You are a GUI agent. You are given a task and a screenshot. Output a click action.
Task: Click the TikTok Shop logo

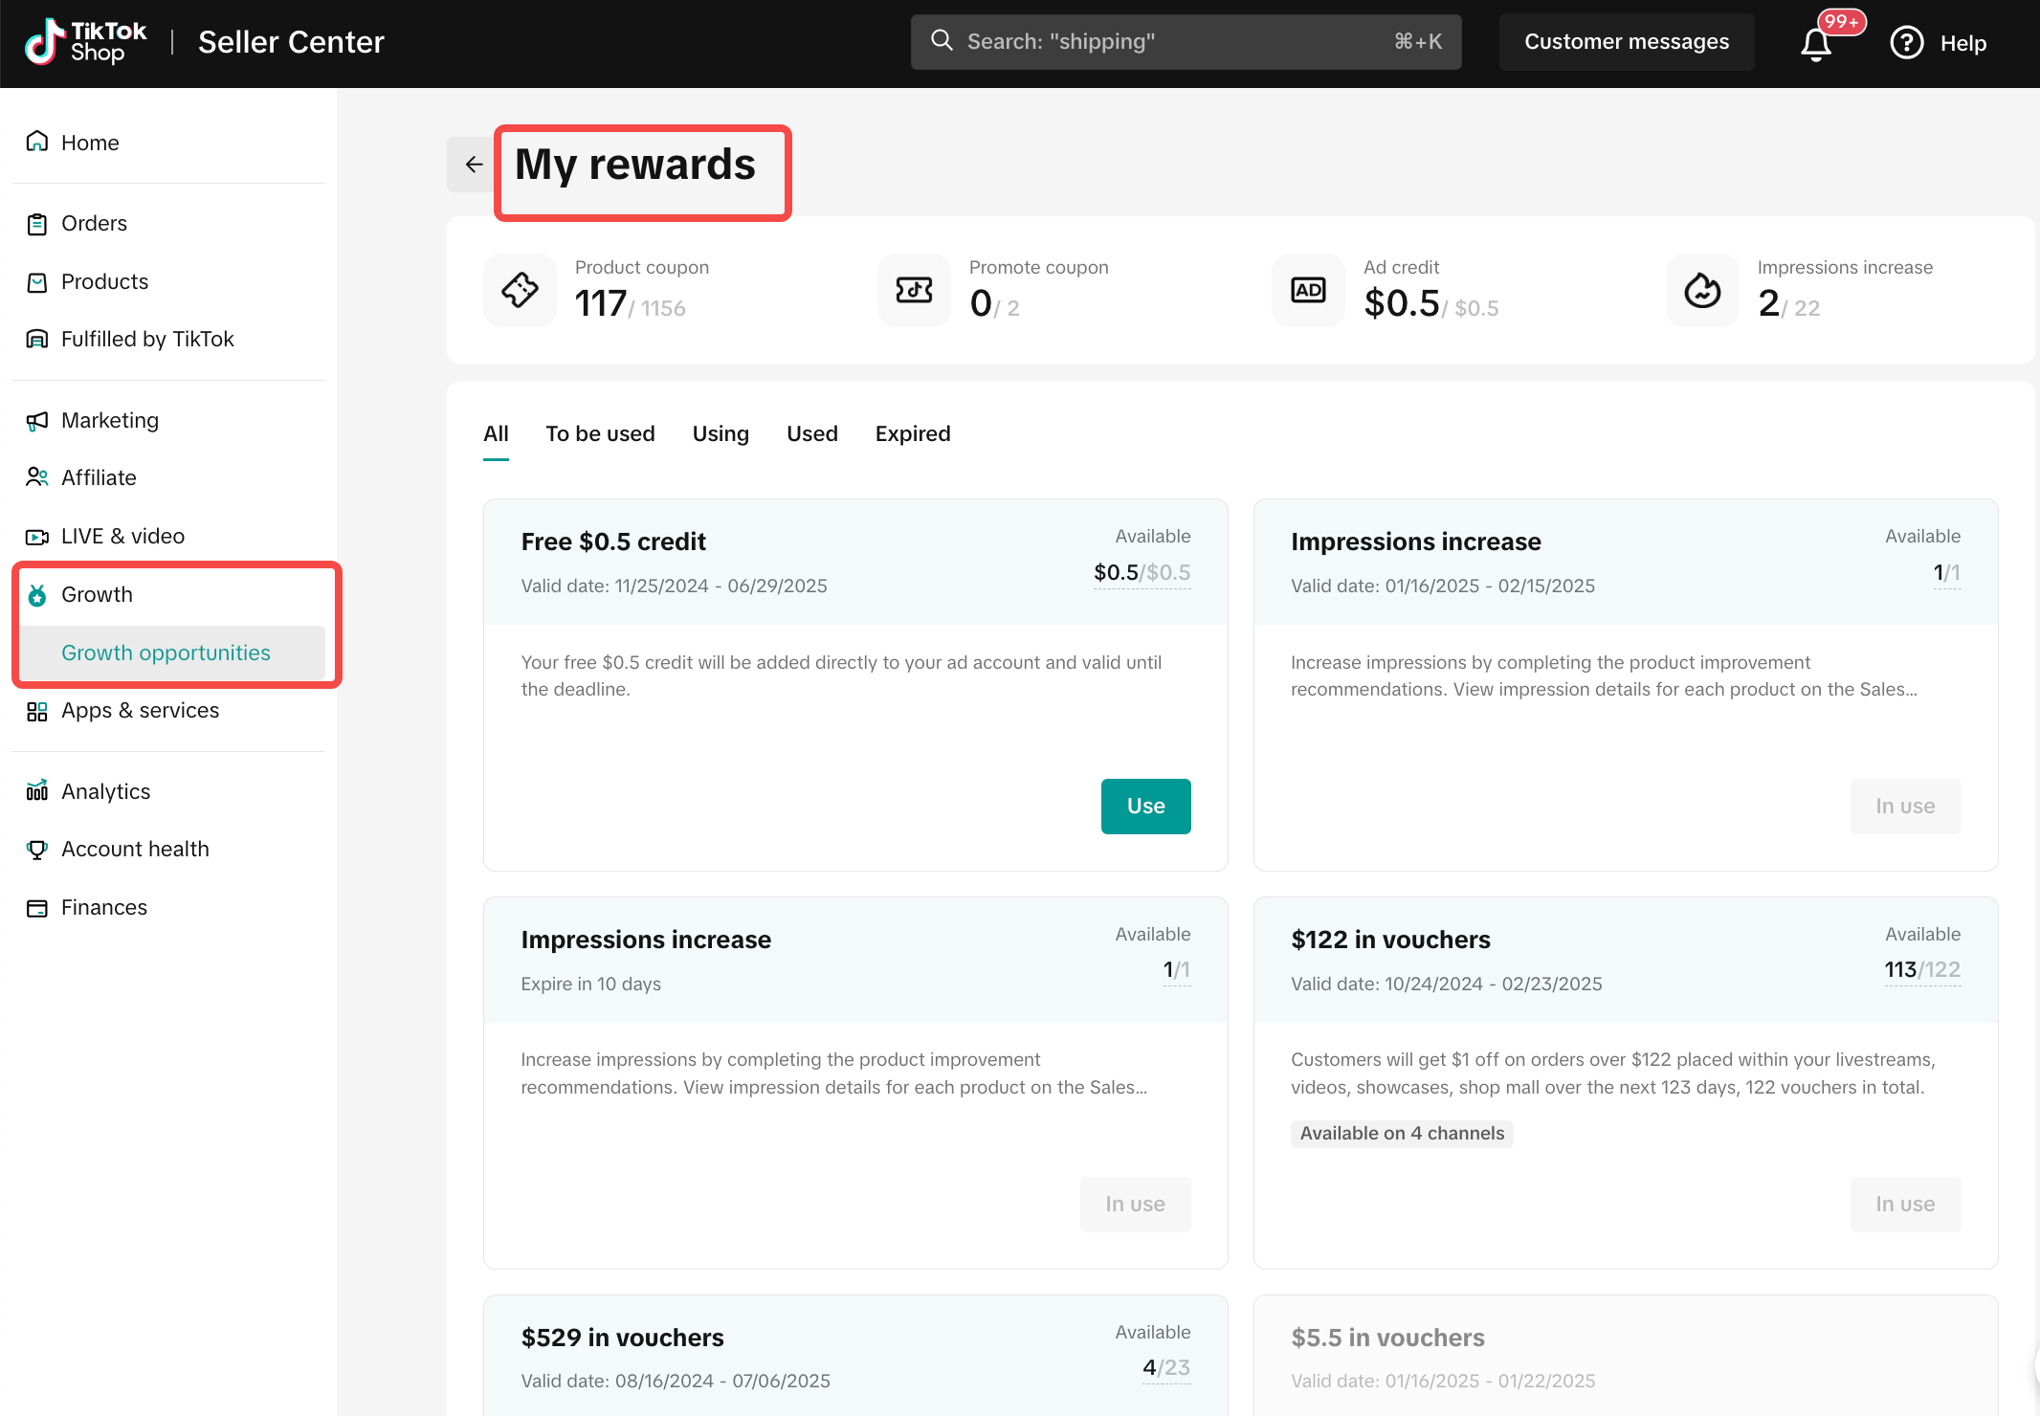pos(86,42)
